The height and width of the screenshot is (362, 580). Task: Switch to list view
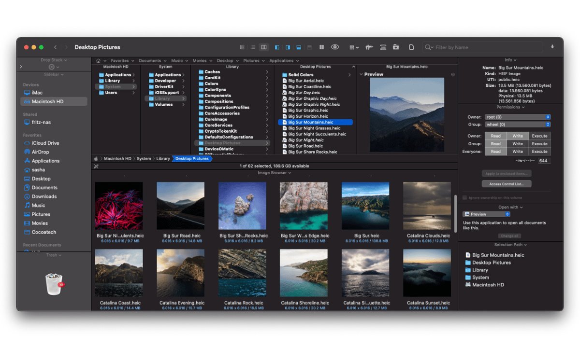coord(253,47)
